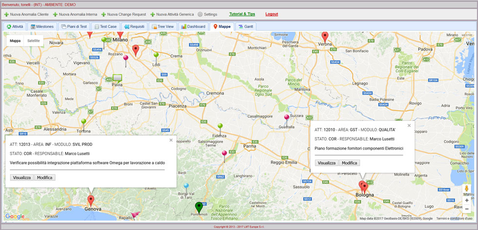Click Visualizza in ATT 12010 popup

[x=327, y=163]
